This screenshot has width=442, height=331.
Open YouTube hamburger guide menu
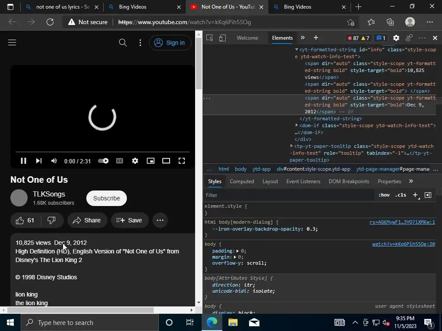pos(12,43)
